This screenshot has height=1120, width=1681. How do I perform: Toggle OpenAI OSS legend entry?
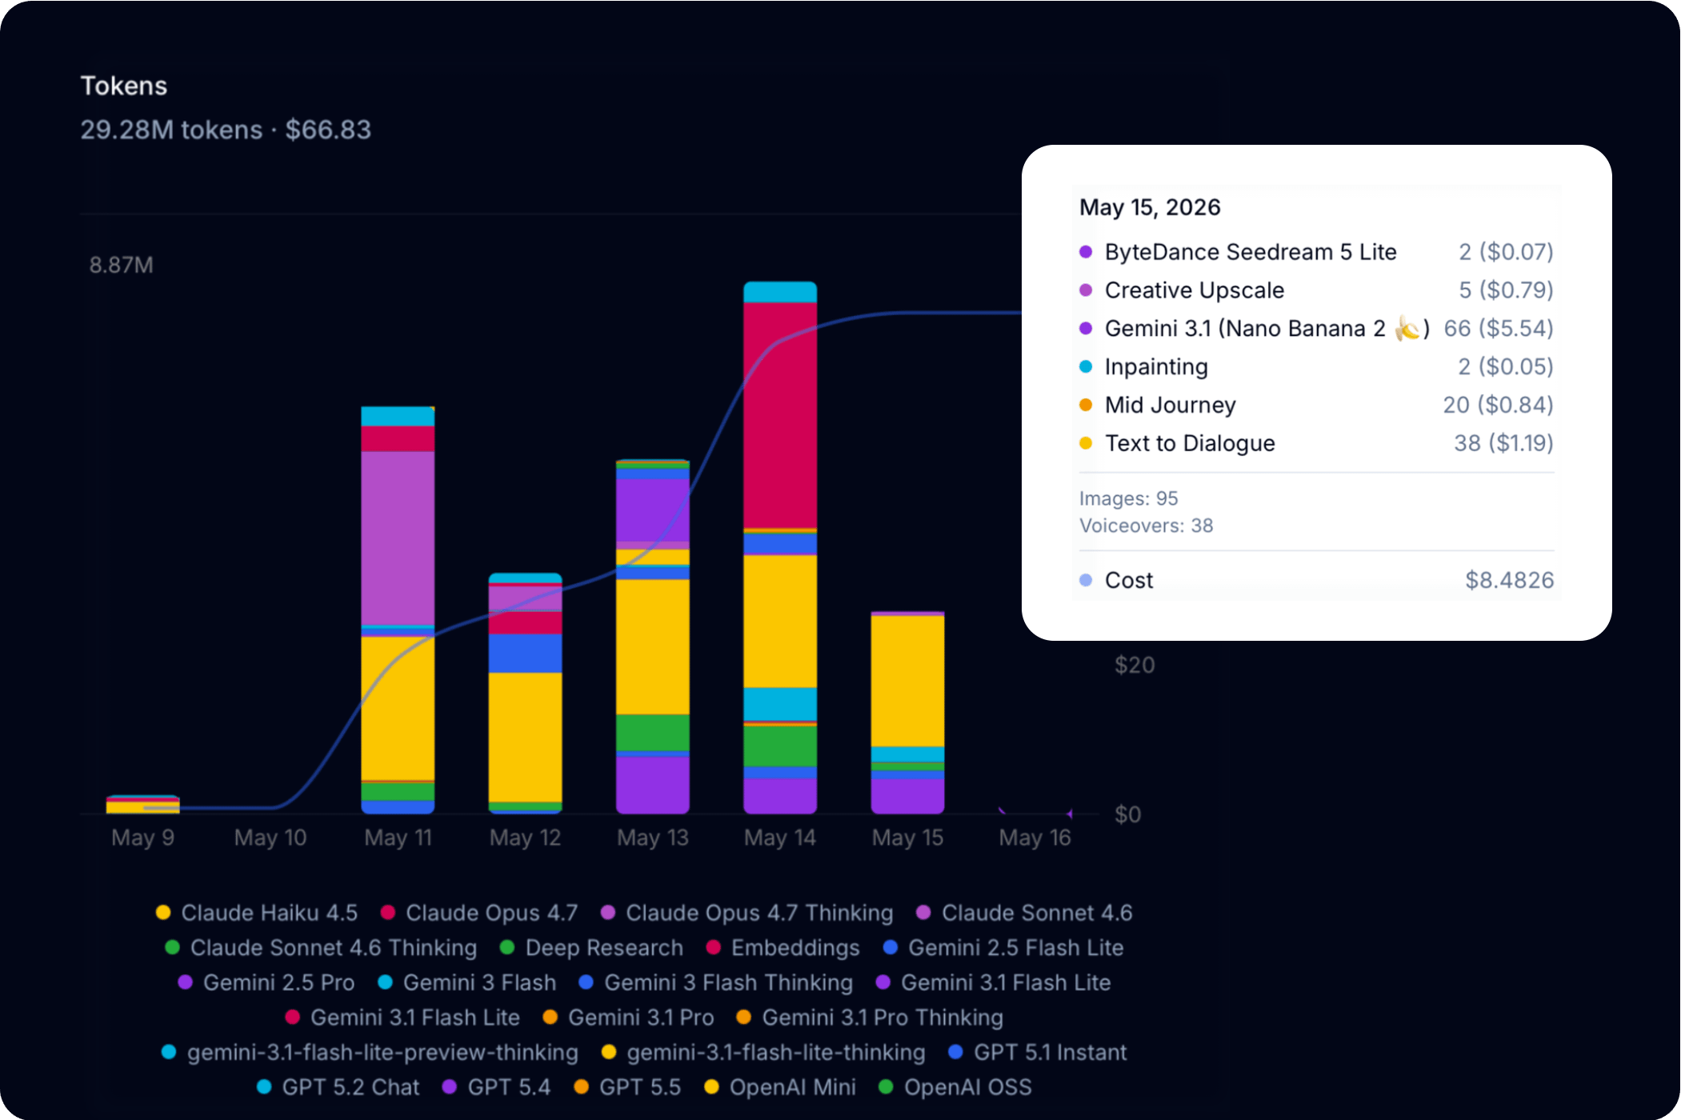(955, 1087)
